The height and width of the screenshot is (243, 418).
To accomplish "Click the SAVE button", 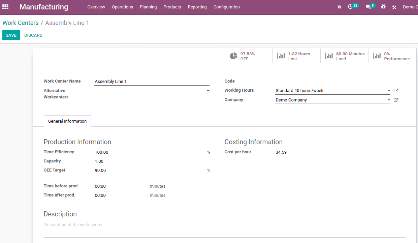I will coord(11,35).
